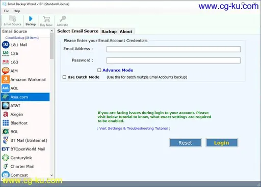Select the Centurylink provider icon
Viewport: 261px width, 187px height.
6,158
